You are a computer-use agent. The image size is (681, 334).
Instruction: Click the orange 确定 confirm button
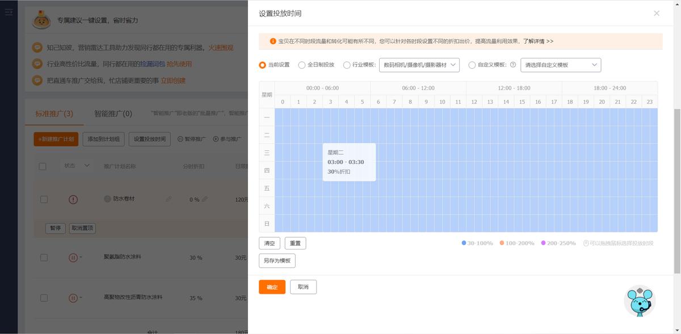pyautogui.click(x=272, y=287)
